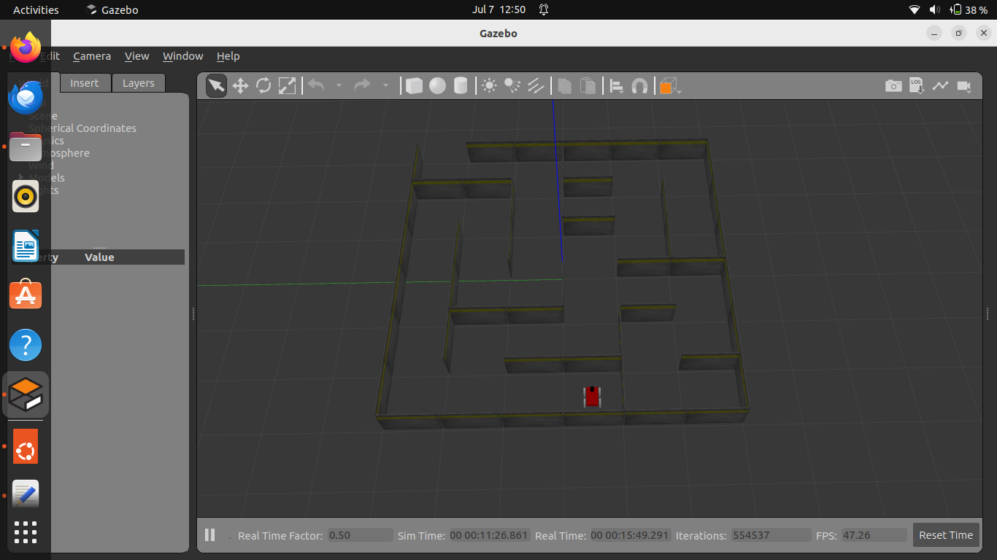
Task: Open Firefox from the Ubuntu dock
Action: [26, 47]
